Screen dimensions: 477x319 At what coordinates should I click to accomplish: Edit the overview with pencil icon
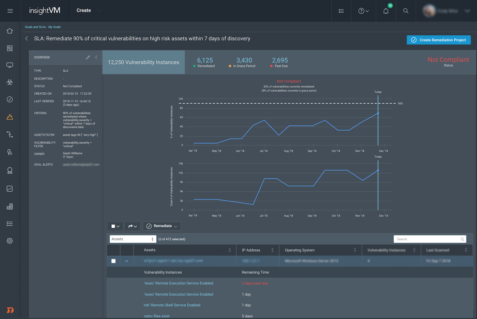pos(88,58)
